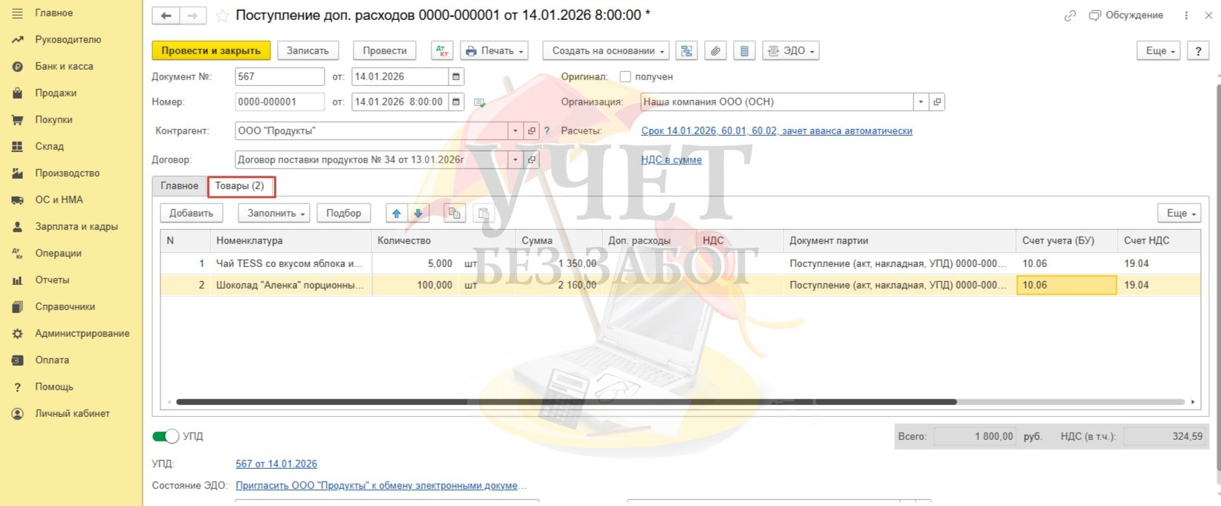
Task: Click 'Провести и закрыть' button
Action: [x=211, y=50]
